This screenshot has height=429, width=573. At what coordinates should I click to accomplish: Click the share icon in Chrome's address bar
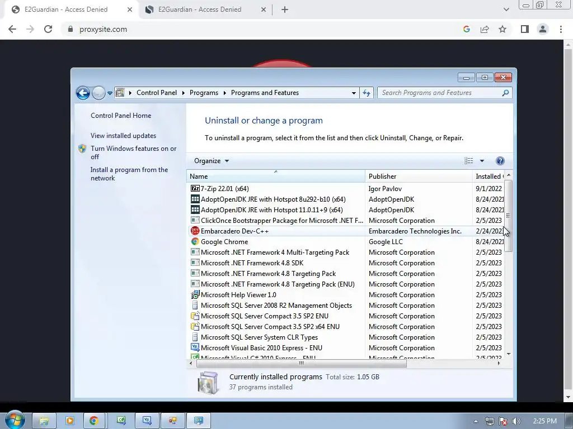[x=485, y=29]
